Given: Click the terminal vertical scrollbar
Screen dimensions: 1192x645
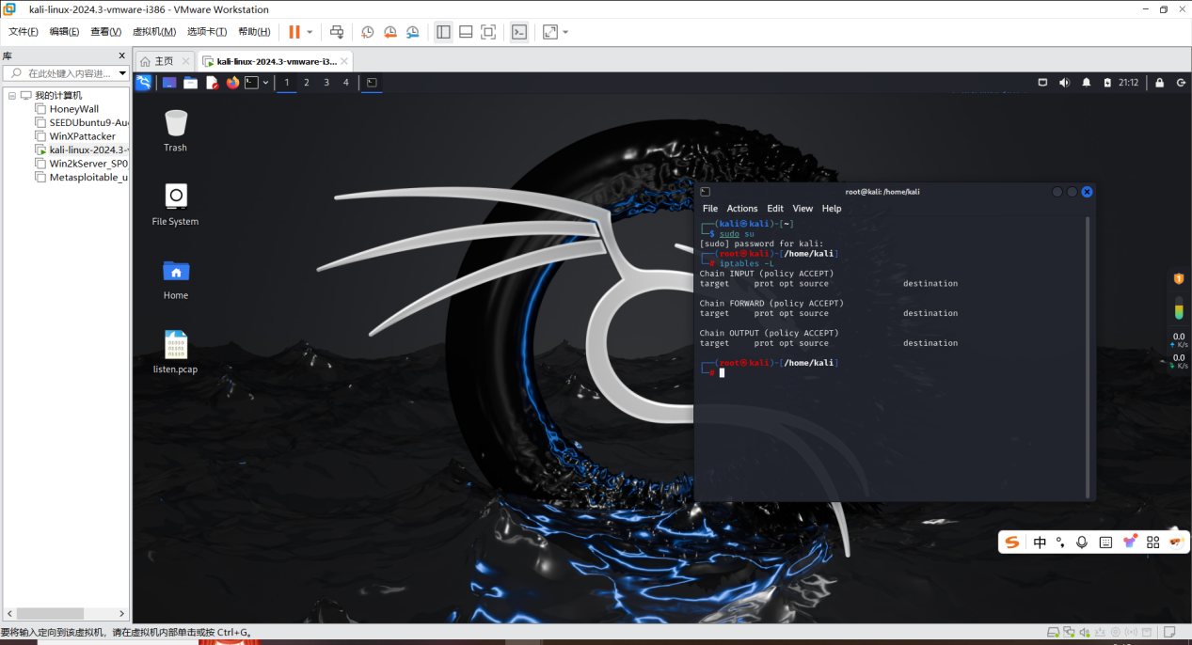Looking at the screenshot, I should (x=1089, y=357).
